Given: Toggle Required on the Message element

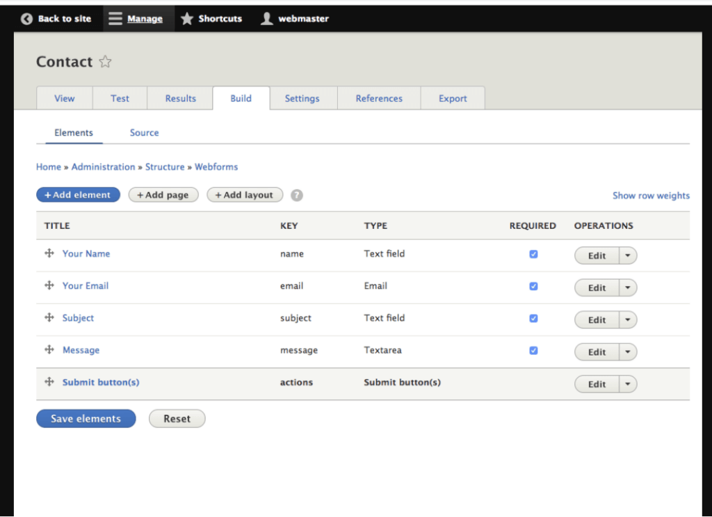Looking at the screenshot, I should 533,350.
